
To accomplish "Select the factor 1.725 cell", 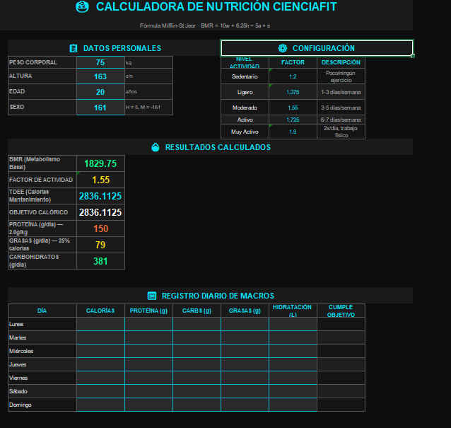I will 293,120.
